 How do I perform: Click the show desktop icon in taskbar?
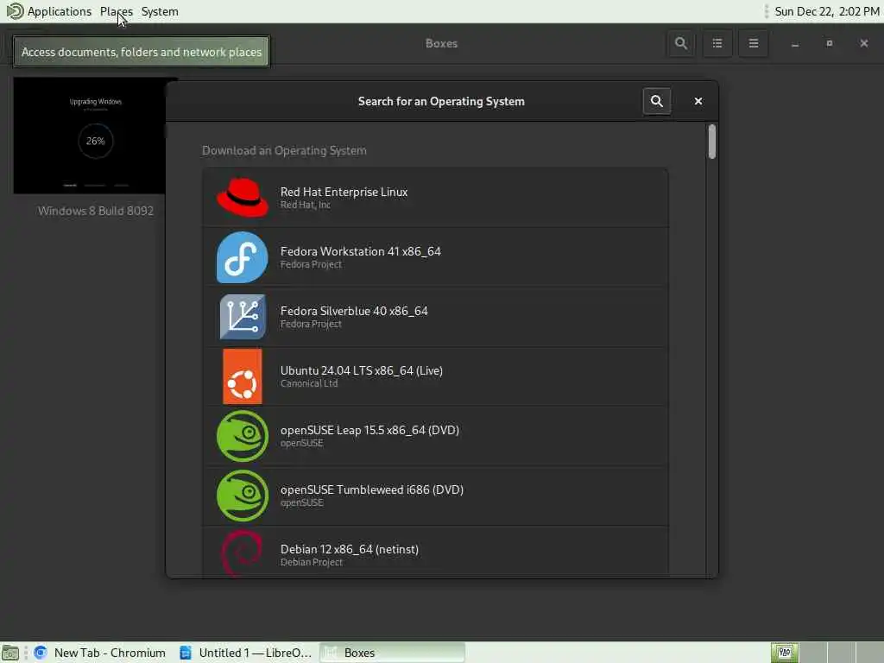click(10, 653)
